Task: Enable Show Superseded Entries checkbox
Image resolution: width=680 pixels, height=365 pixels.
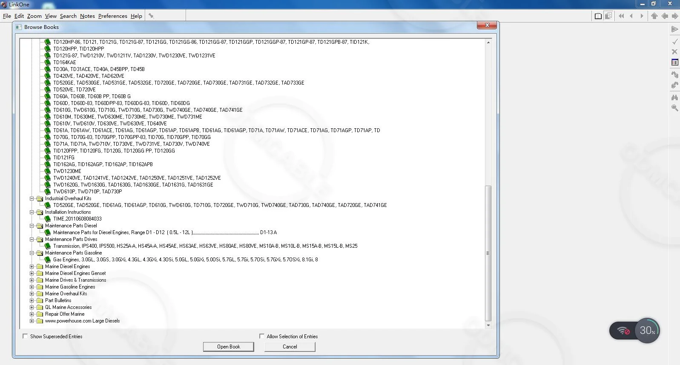Action: [25, 336]
